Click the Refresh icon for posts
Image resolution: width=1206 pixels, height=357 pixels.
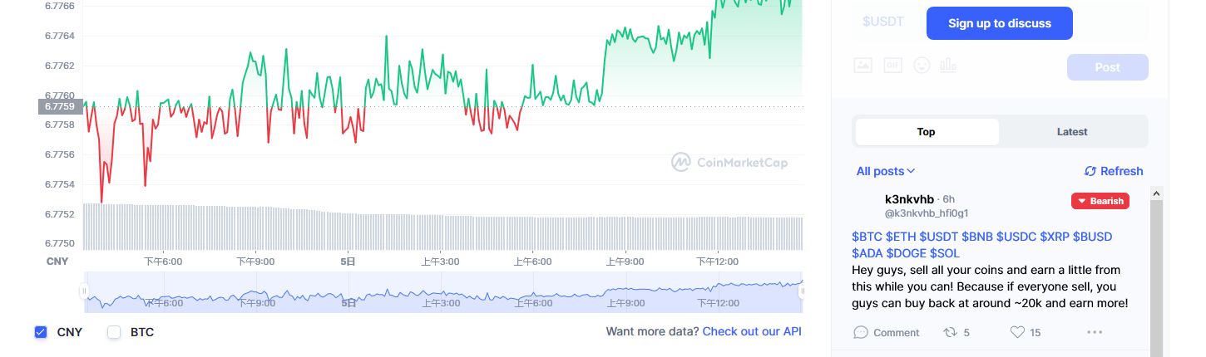coord(1090,171)
